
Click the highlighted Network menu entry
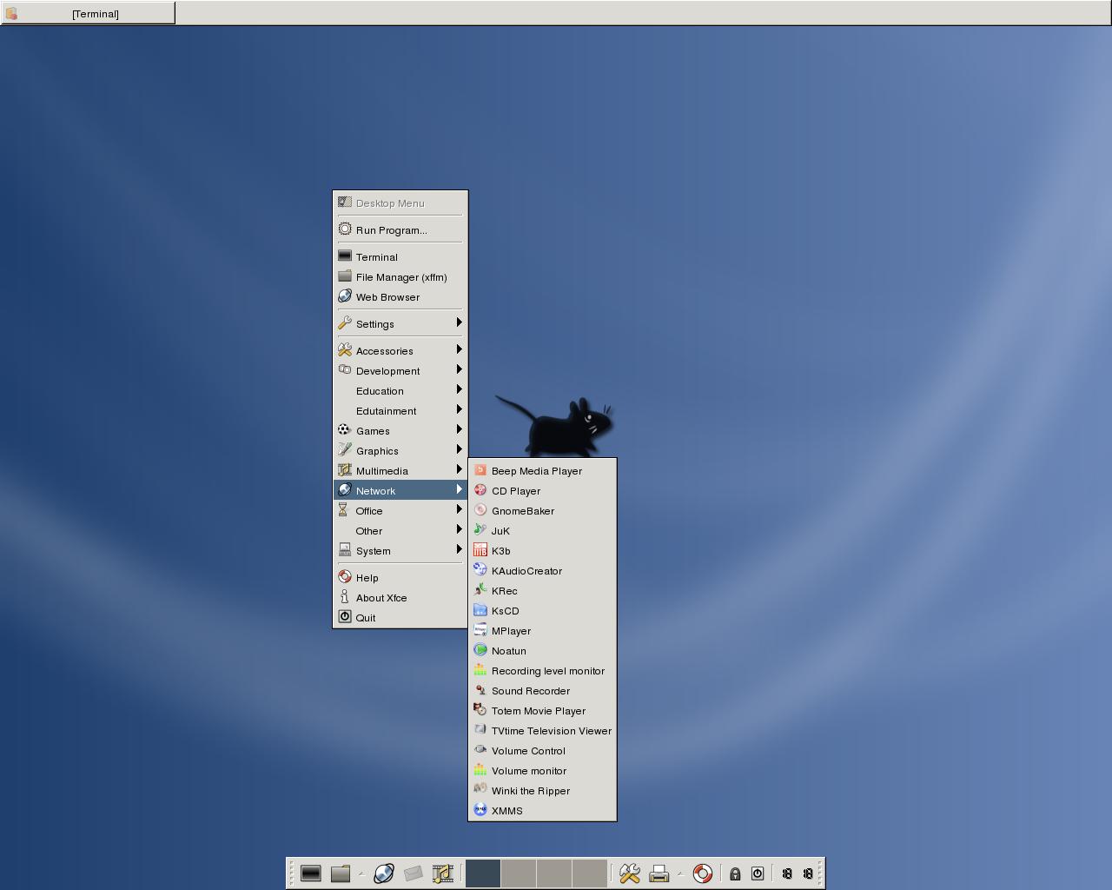point(400,490)
